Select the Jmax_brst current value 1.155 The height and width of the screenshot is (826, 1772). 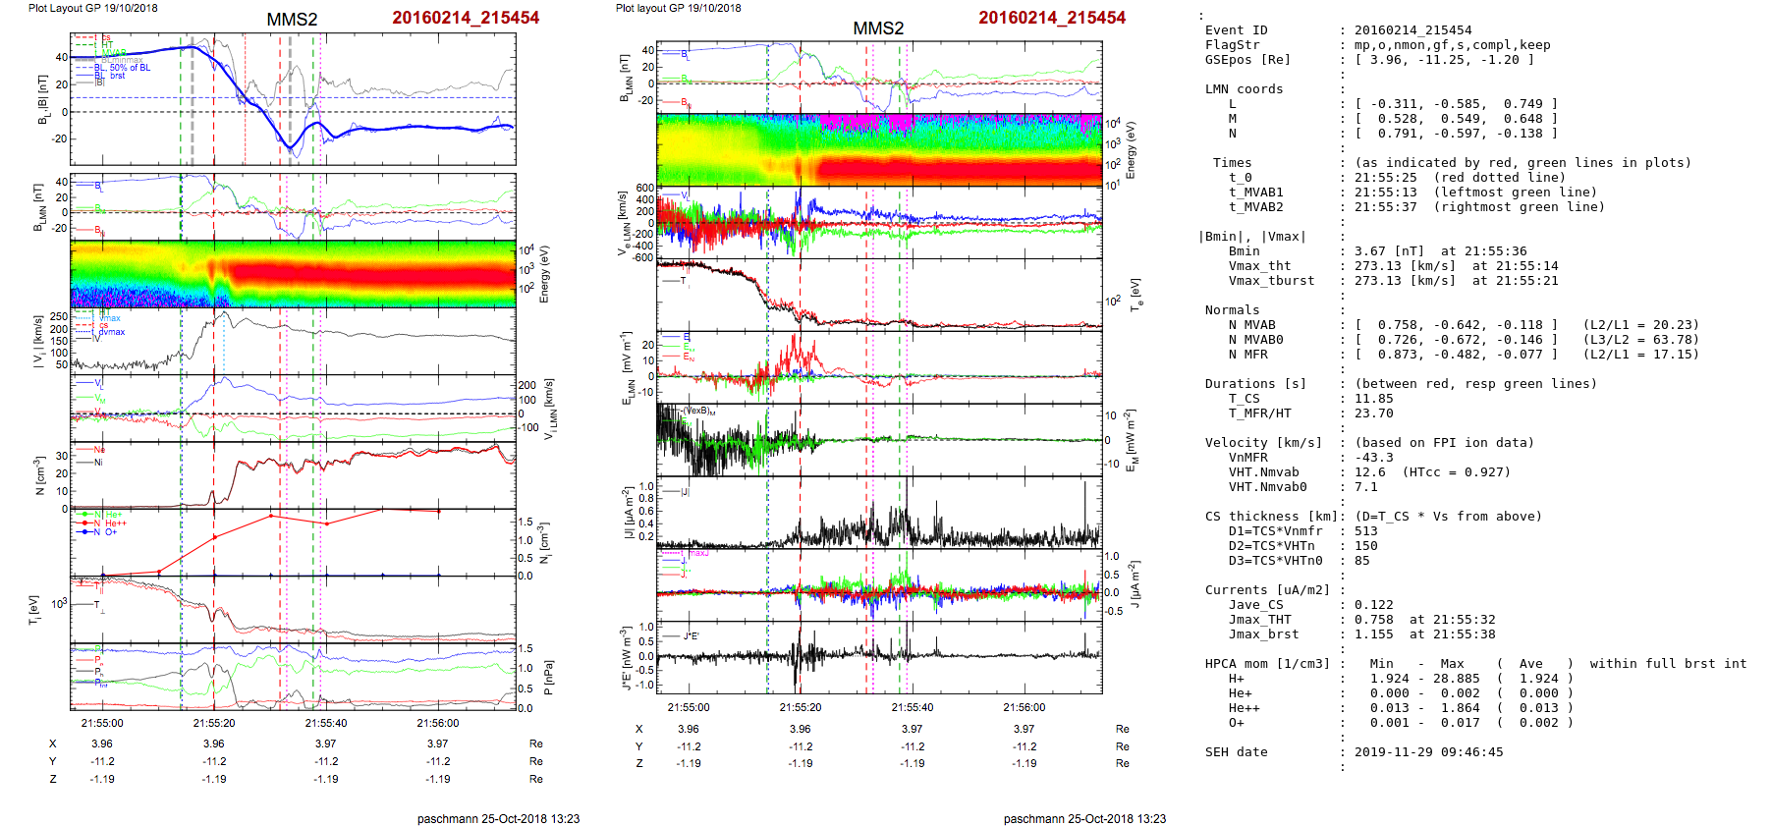pyautogui.click(x=1373, y=634)
